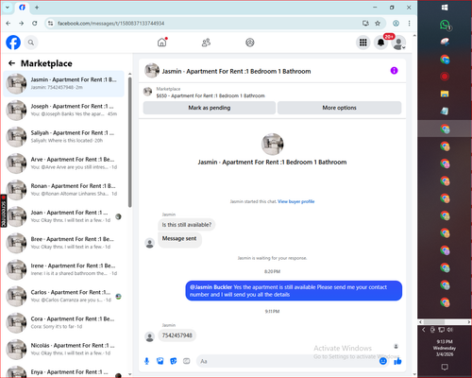This screenshot has height=378, width=472.
Task: Open the notifications bell
Action: click(x=380, y=43)
